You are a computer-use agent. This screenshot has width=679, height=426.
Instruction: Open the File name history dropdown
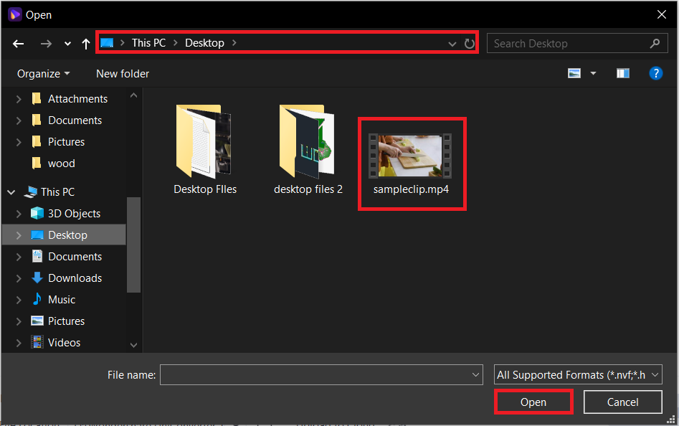475,374
